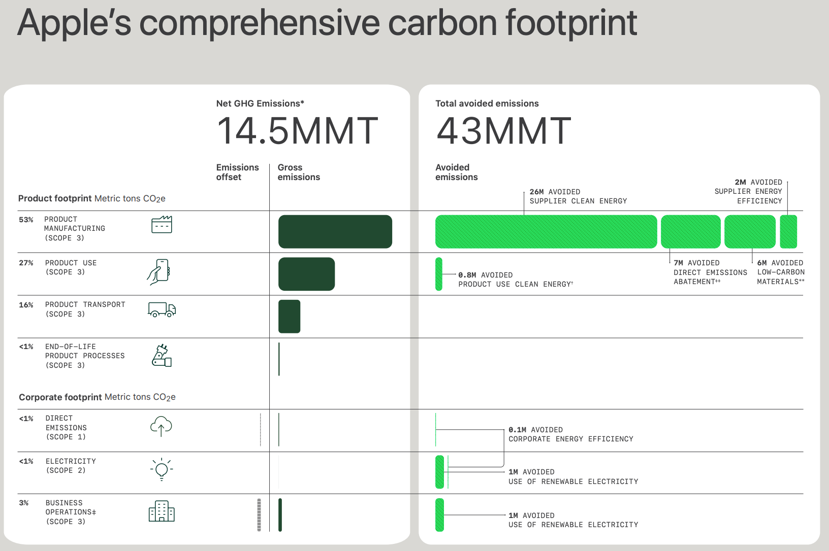Select the "PRODUCT USE (SCOPE 3)" label
829x551 pixels.
point(71,267)
